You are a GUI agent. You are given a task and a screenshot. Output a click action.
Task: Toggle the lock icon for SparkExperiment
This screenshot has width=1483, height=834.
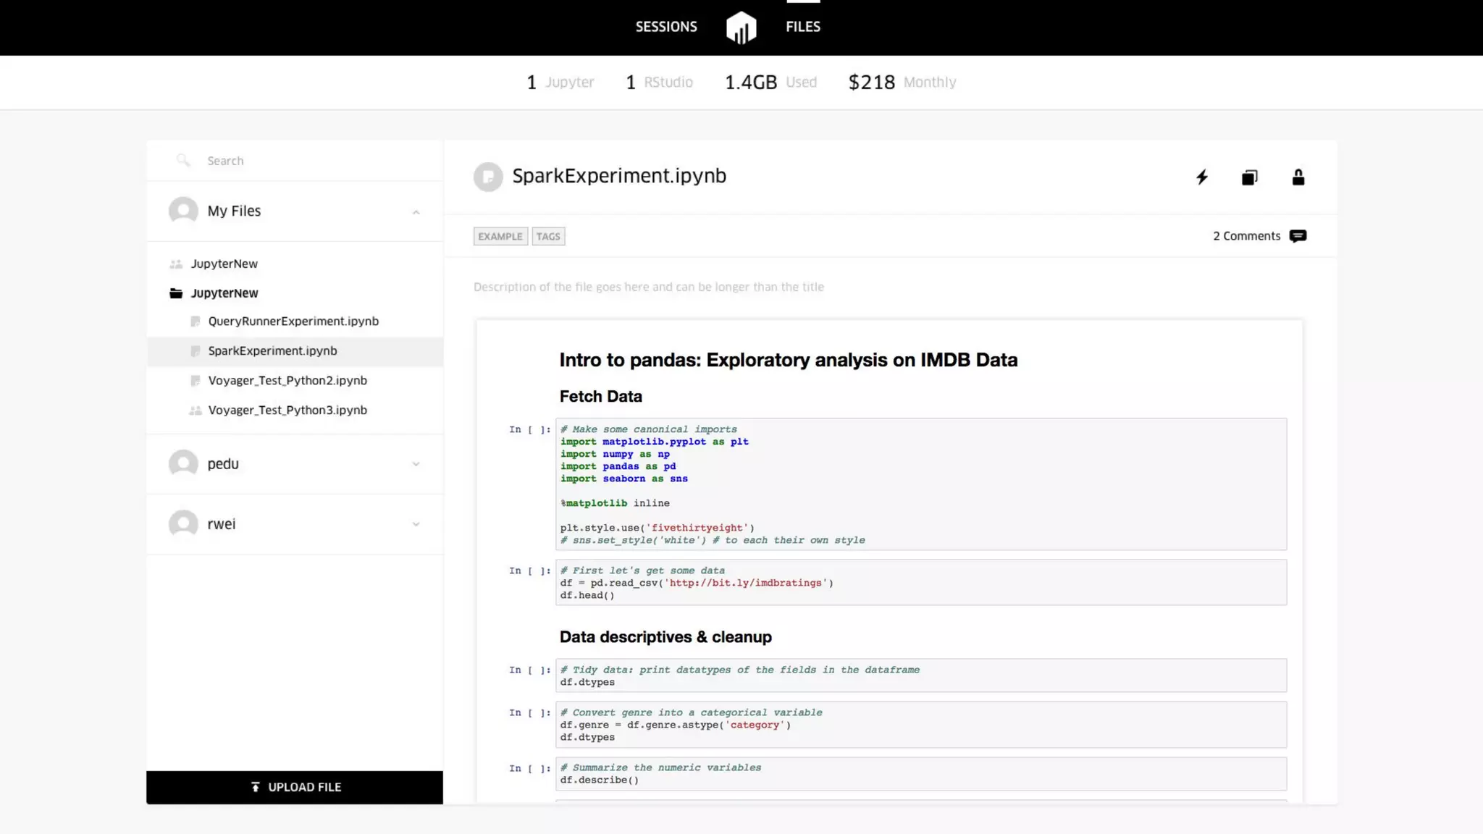[1298, 177]
